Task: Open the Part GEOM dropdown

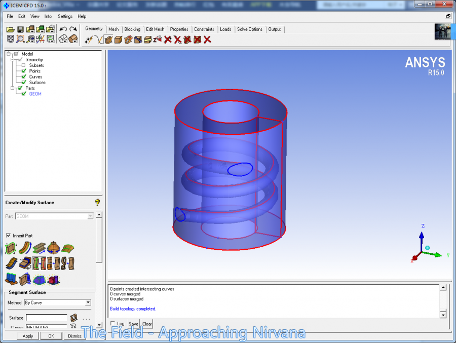Action: 90,216
